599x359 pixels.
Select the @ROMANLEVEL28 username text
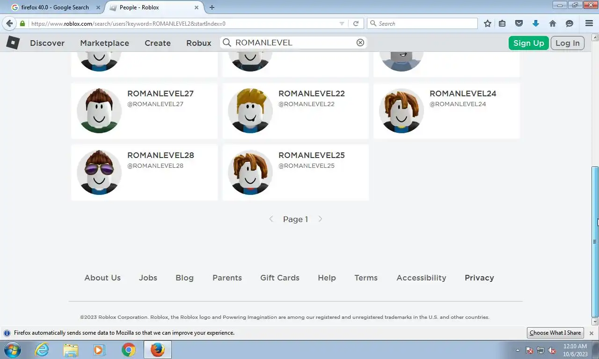click(x=155, y=165)
